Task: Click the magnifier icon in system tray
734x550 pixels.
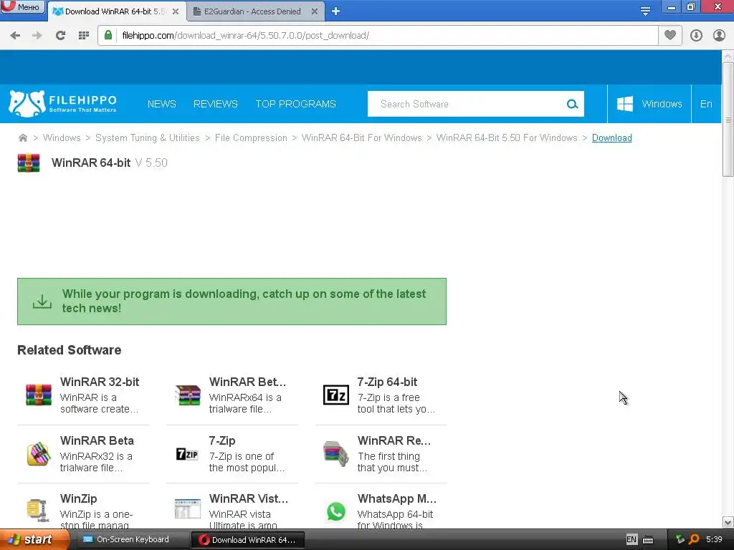Action: [x=694, y=540]
